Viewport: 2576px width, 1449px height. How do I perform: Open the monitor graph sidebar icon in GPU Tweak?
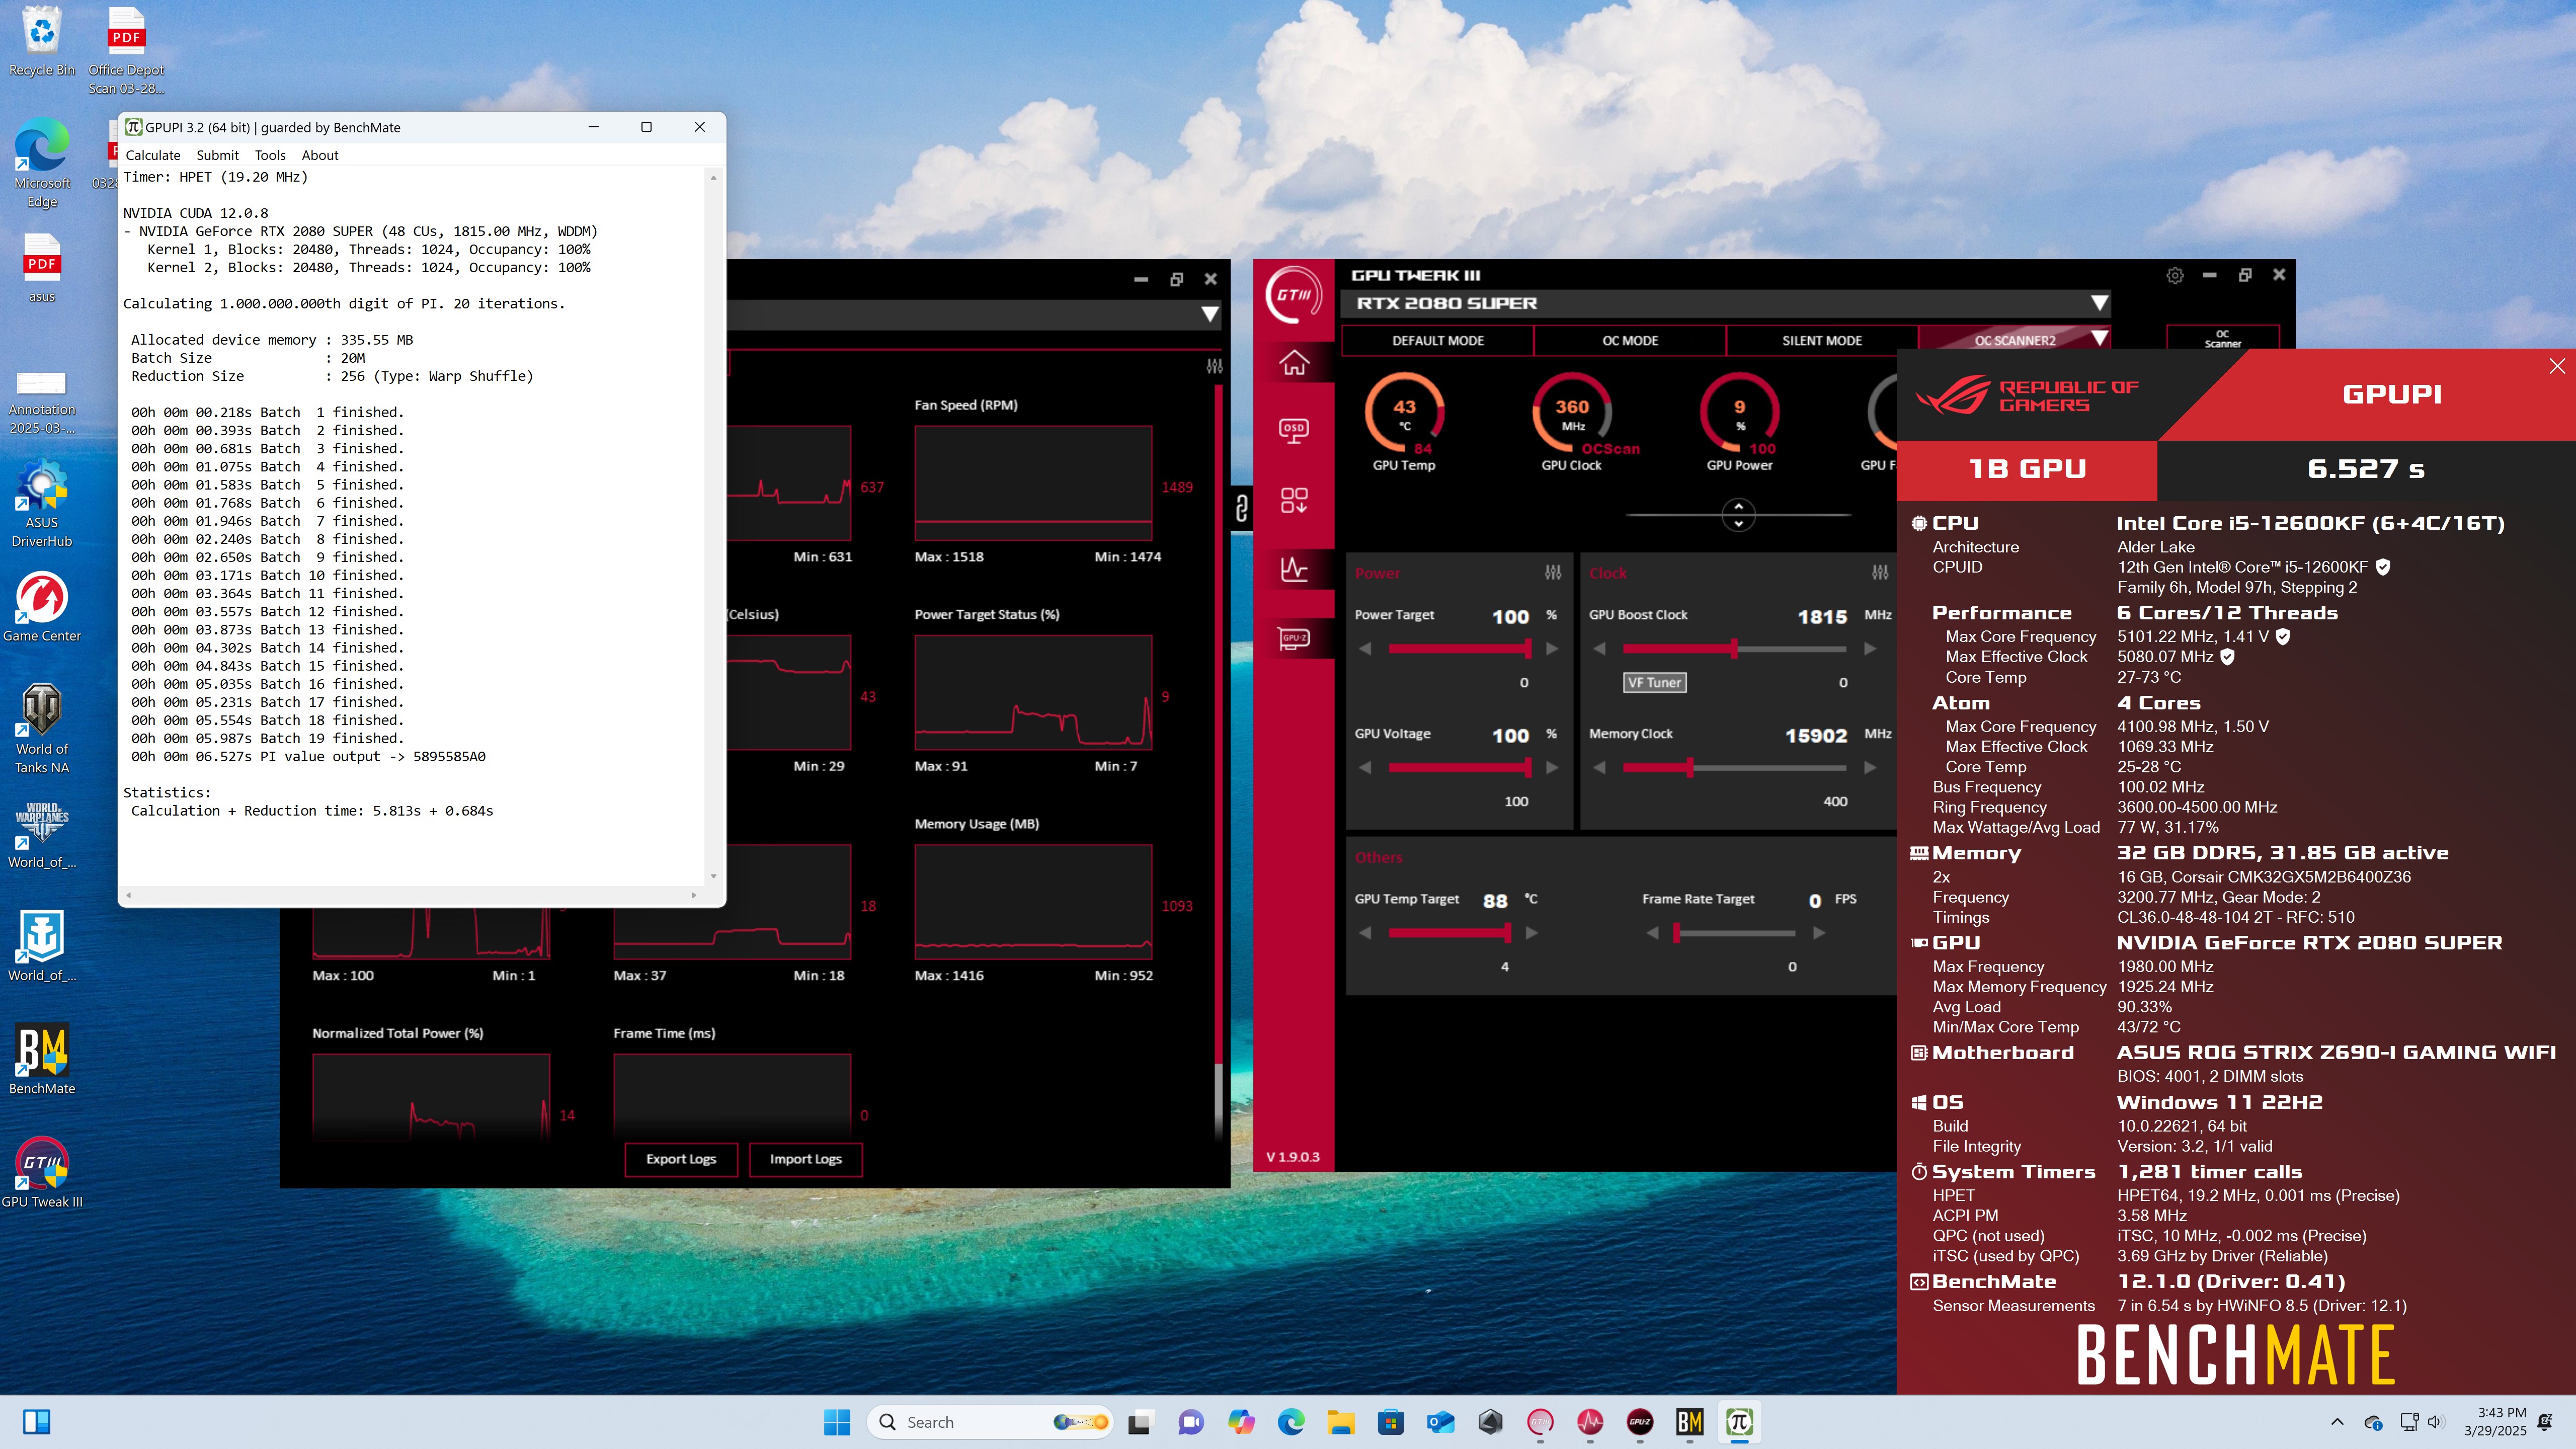[x=1294, y=569]
